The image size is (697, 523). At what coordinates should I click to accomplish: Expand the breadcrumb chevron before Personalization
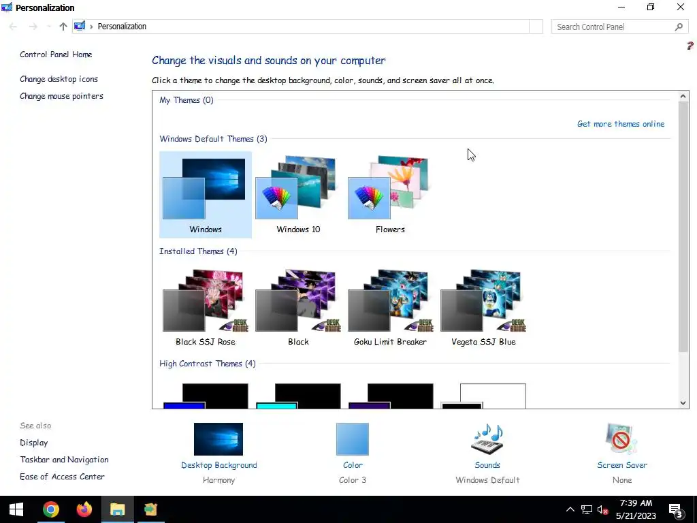pyautogui.click(x=91, y=27)
